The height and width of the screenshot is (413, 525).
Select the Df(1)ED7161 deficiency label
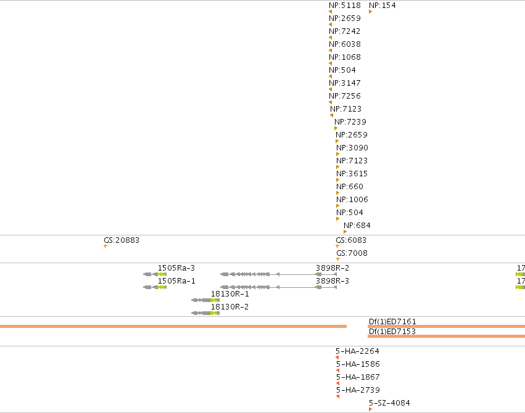(392, 321)
